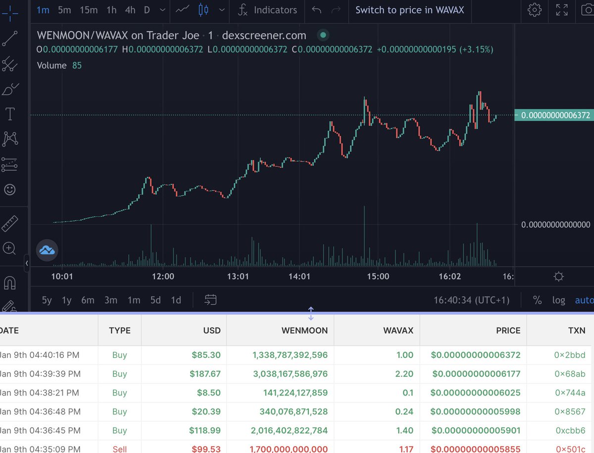The image size is (594, 453).
Task: Click the chart and table splitter handle
Action: pos(311,313)
